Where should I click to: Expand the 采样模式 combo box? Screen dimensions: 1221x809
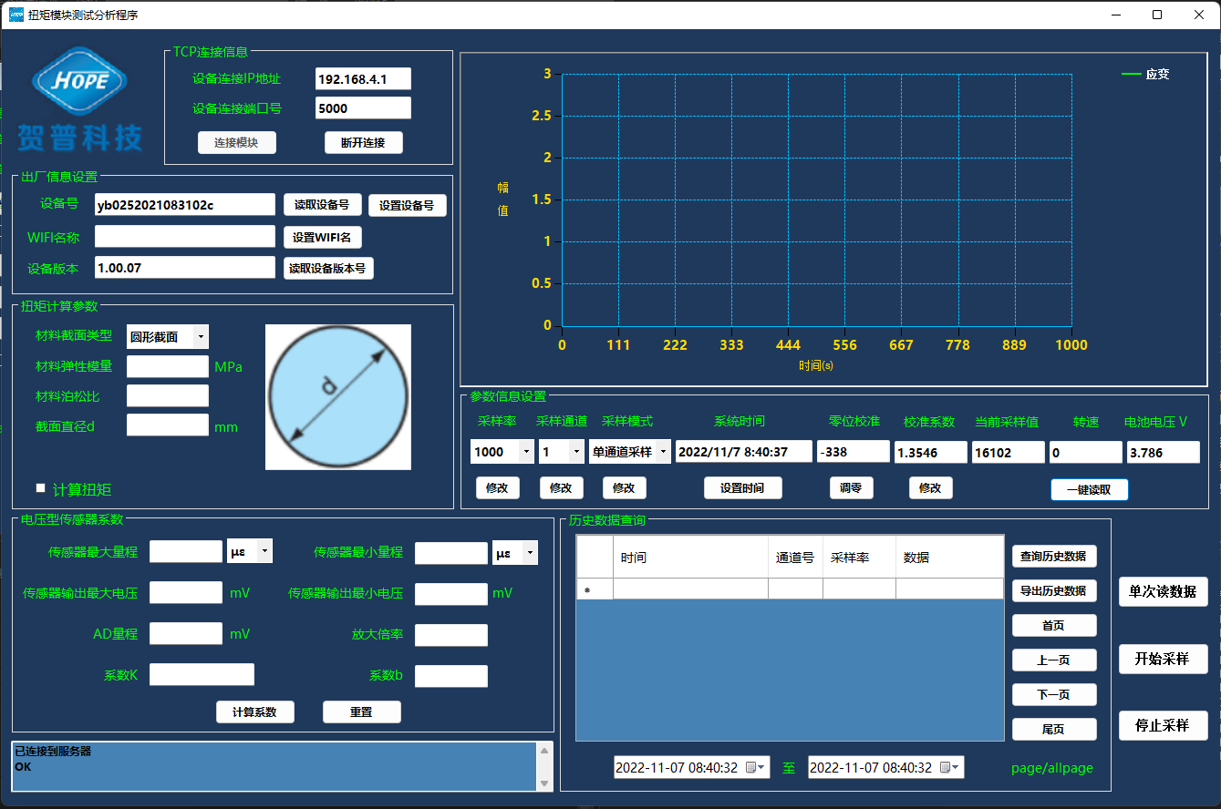point(662,452)
